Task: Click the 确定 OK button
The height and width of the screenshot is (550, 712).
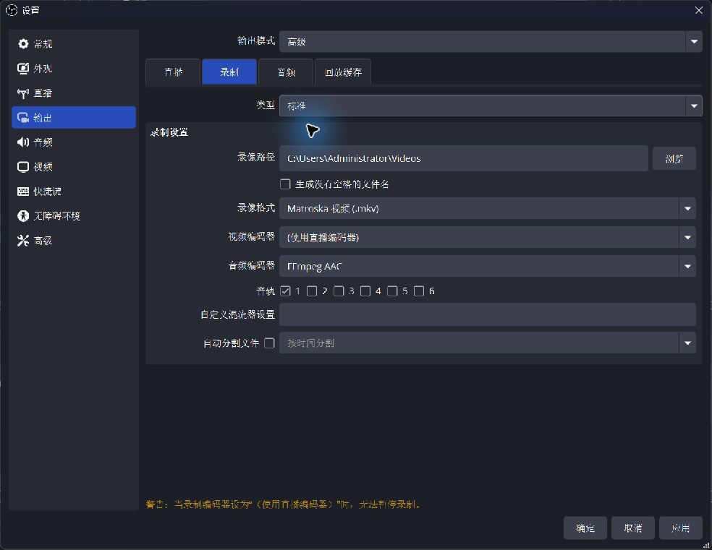Action: click(x=585, y=528)
